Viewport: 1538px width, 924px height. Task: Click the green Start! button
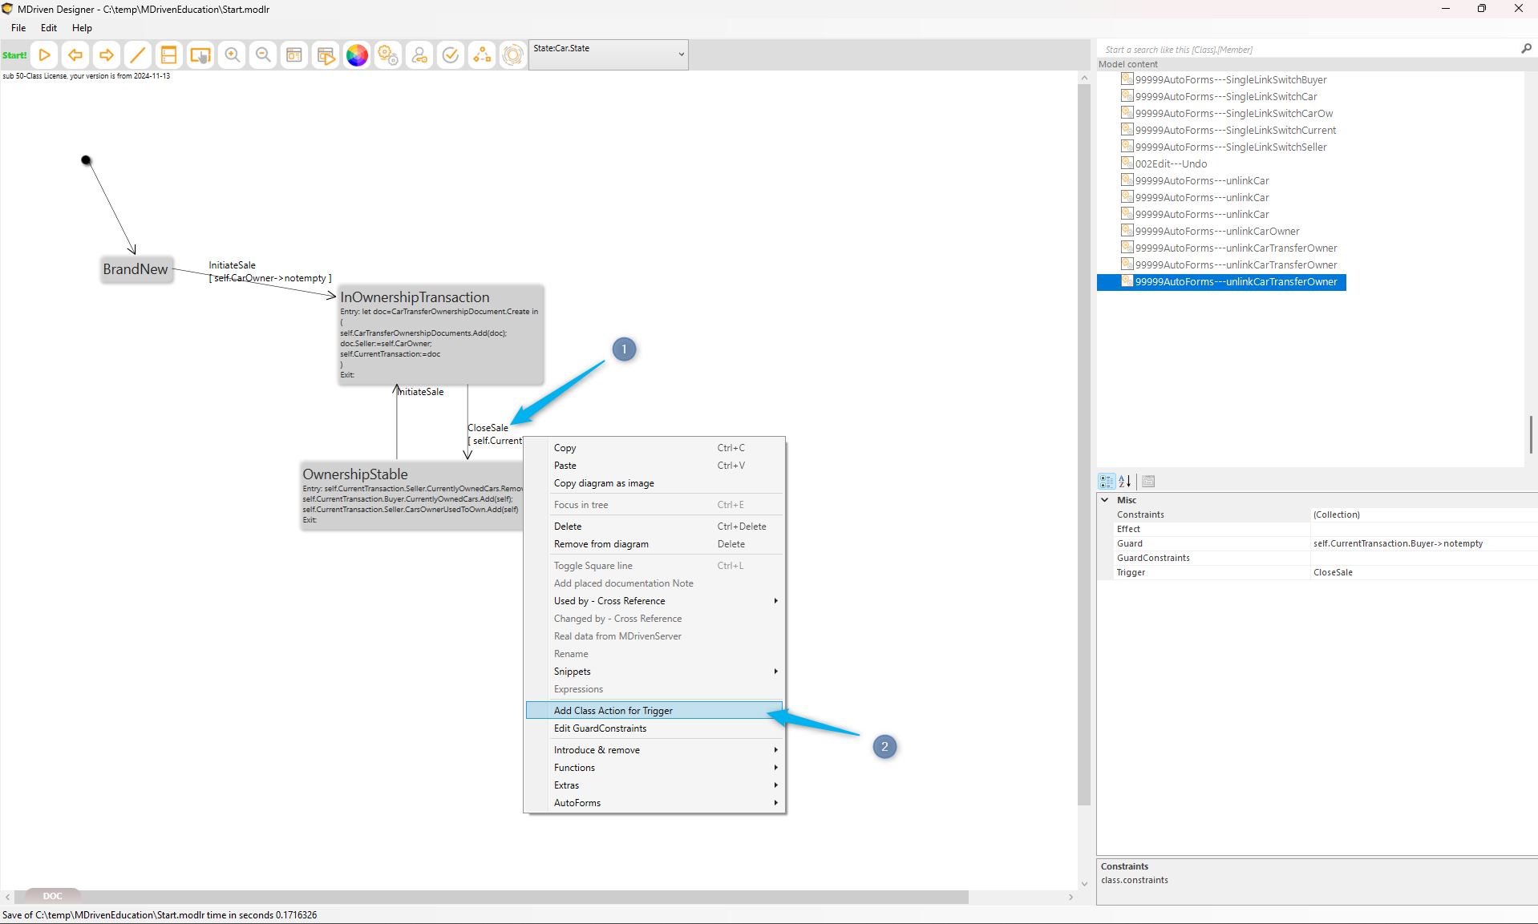(x=14, y=55)
